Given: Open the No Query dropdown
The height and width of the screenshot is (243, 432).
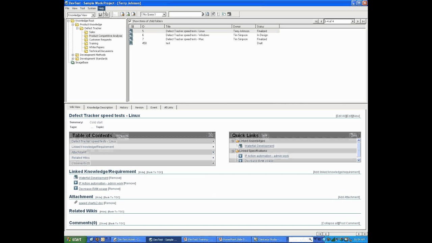Looking at the screenshot, I should [164, 15].
